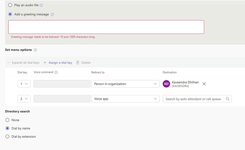Click the Voice command info icon
This screenshot has width=245, height=150.
56,72
